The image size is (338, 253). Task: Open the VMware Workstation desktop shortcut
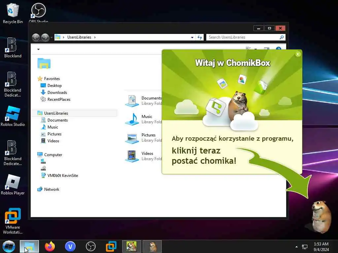pyautogui.click(x=13, y=221)
